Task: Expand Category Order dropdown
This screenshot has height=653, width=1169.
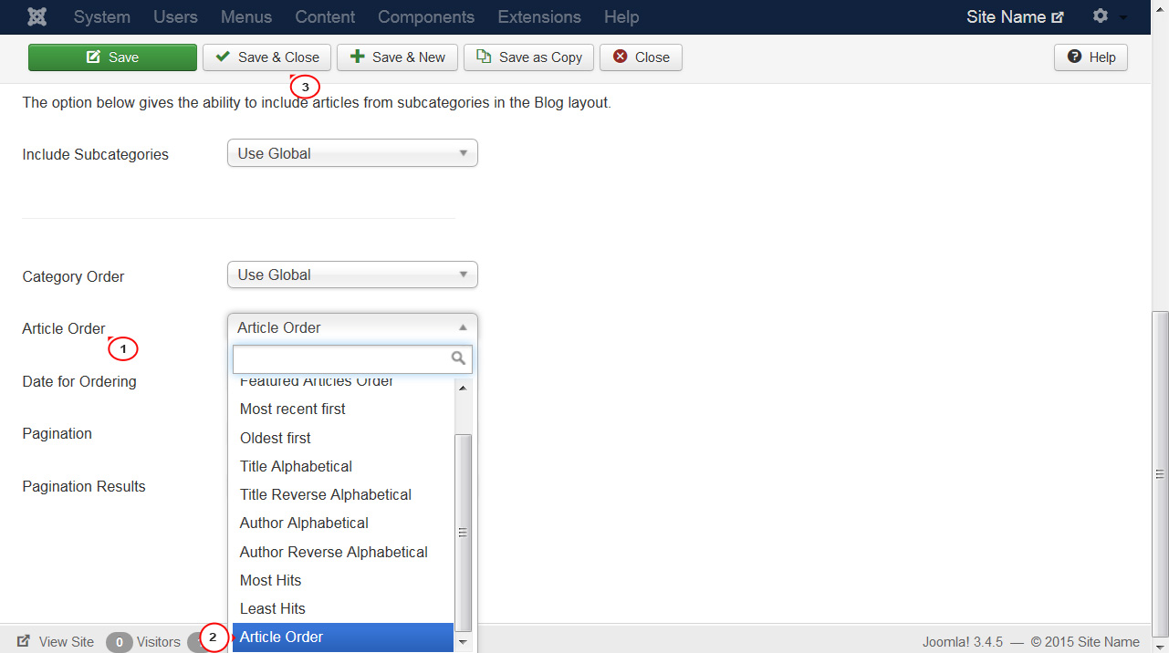Action: click(x=352, y=275)
